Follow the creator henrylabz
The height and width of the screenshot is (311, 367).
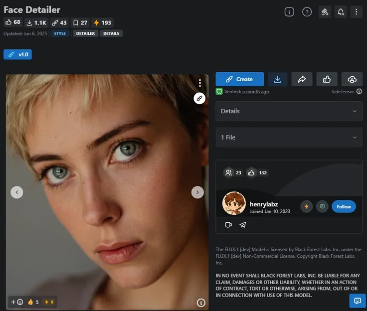pos(344,206)
